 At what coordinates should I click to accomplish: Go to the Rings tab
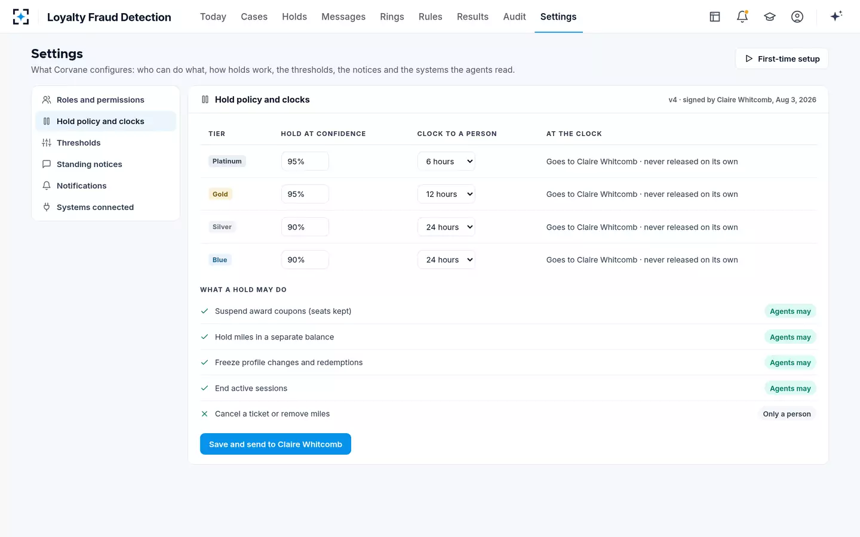pyautogui.click(x=392, y=17)
